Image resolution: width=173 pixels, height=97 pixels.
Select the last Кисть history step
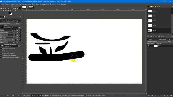(159, 30)
